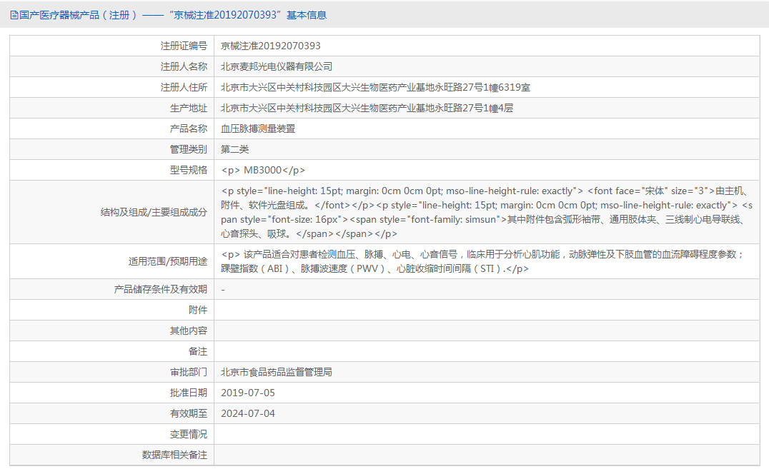Select the 注册人名称 label cell
769x474 pixels.
pyautogui.click(x=111, y=66)
